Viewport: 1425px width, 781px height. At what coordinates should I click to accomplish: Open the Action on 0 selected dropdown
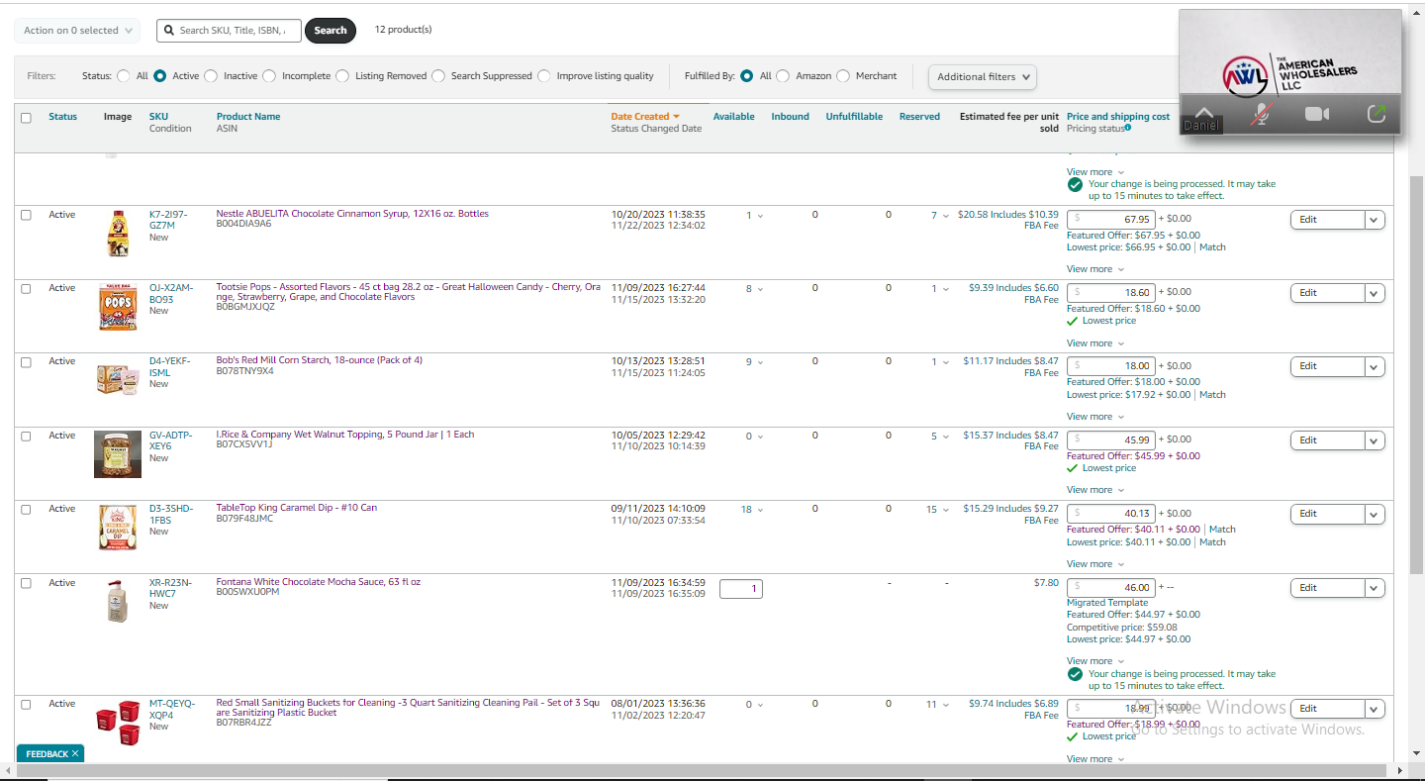(77, 31)
